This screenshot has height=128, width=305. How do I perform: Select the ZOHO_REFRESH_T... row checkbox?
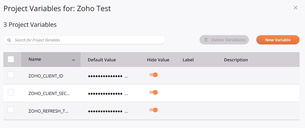coord(11,110)
